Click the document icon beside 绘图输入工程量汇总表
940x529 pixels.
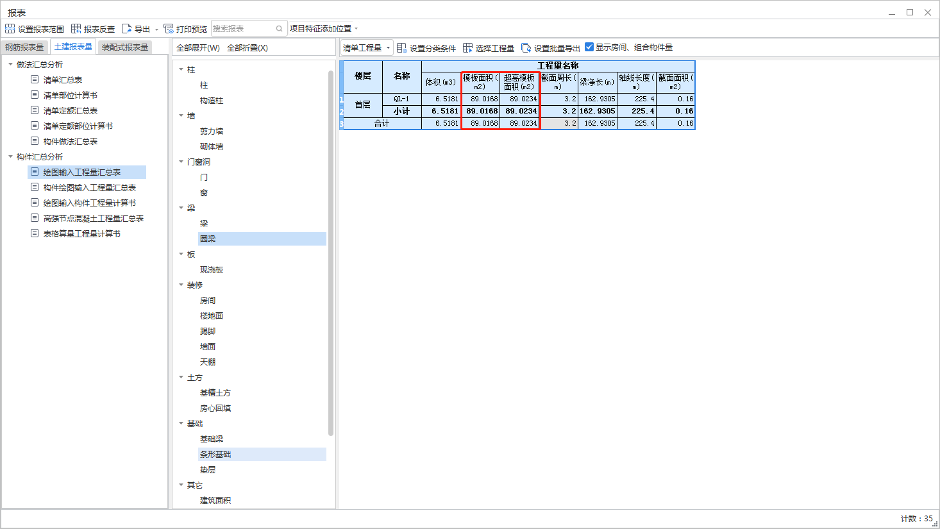pyautogui.click(x=35, y=172)
